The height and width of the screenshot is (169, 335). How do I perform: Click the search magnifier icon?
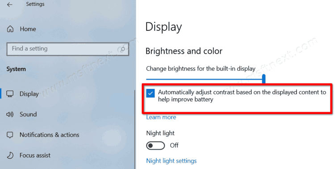coord(122,49)
